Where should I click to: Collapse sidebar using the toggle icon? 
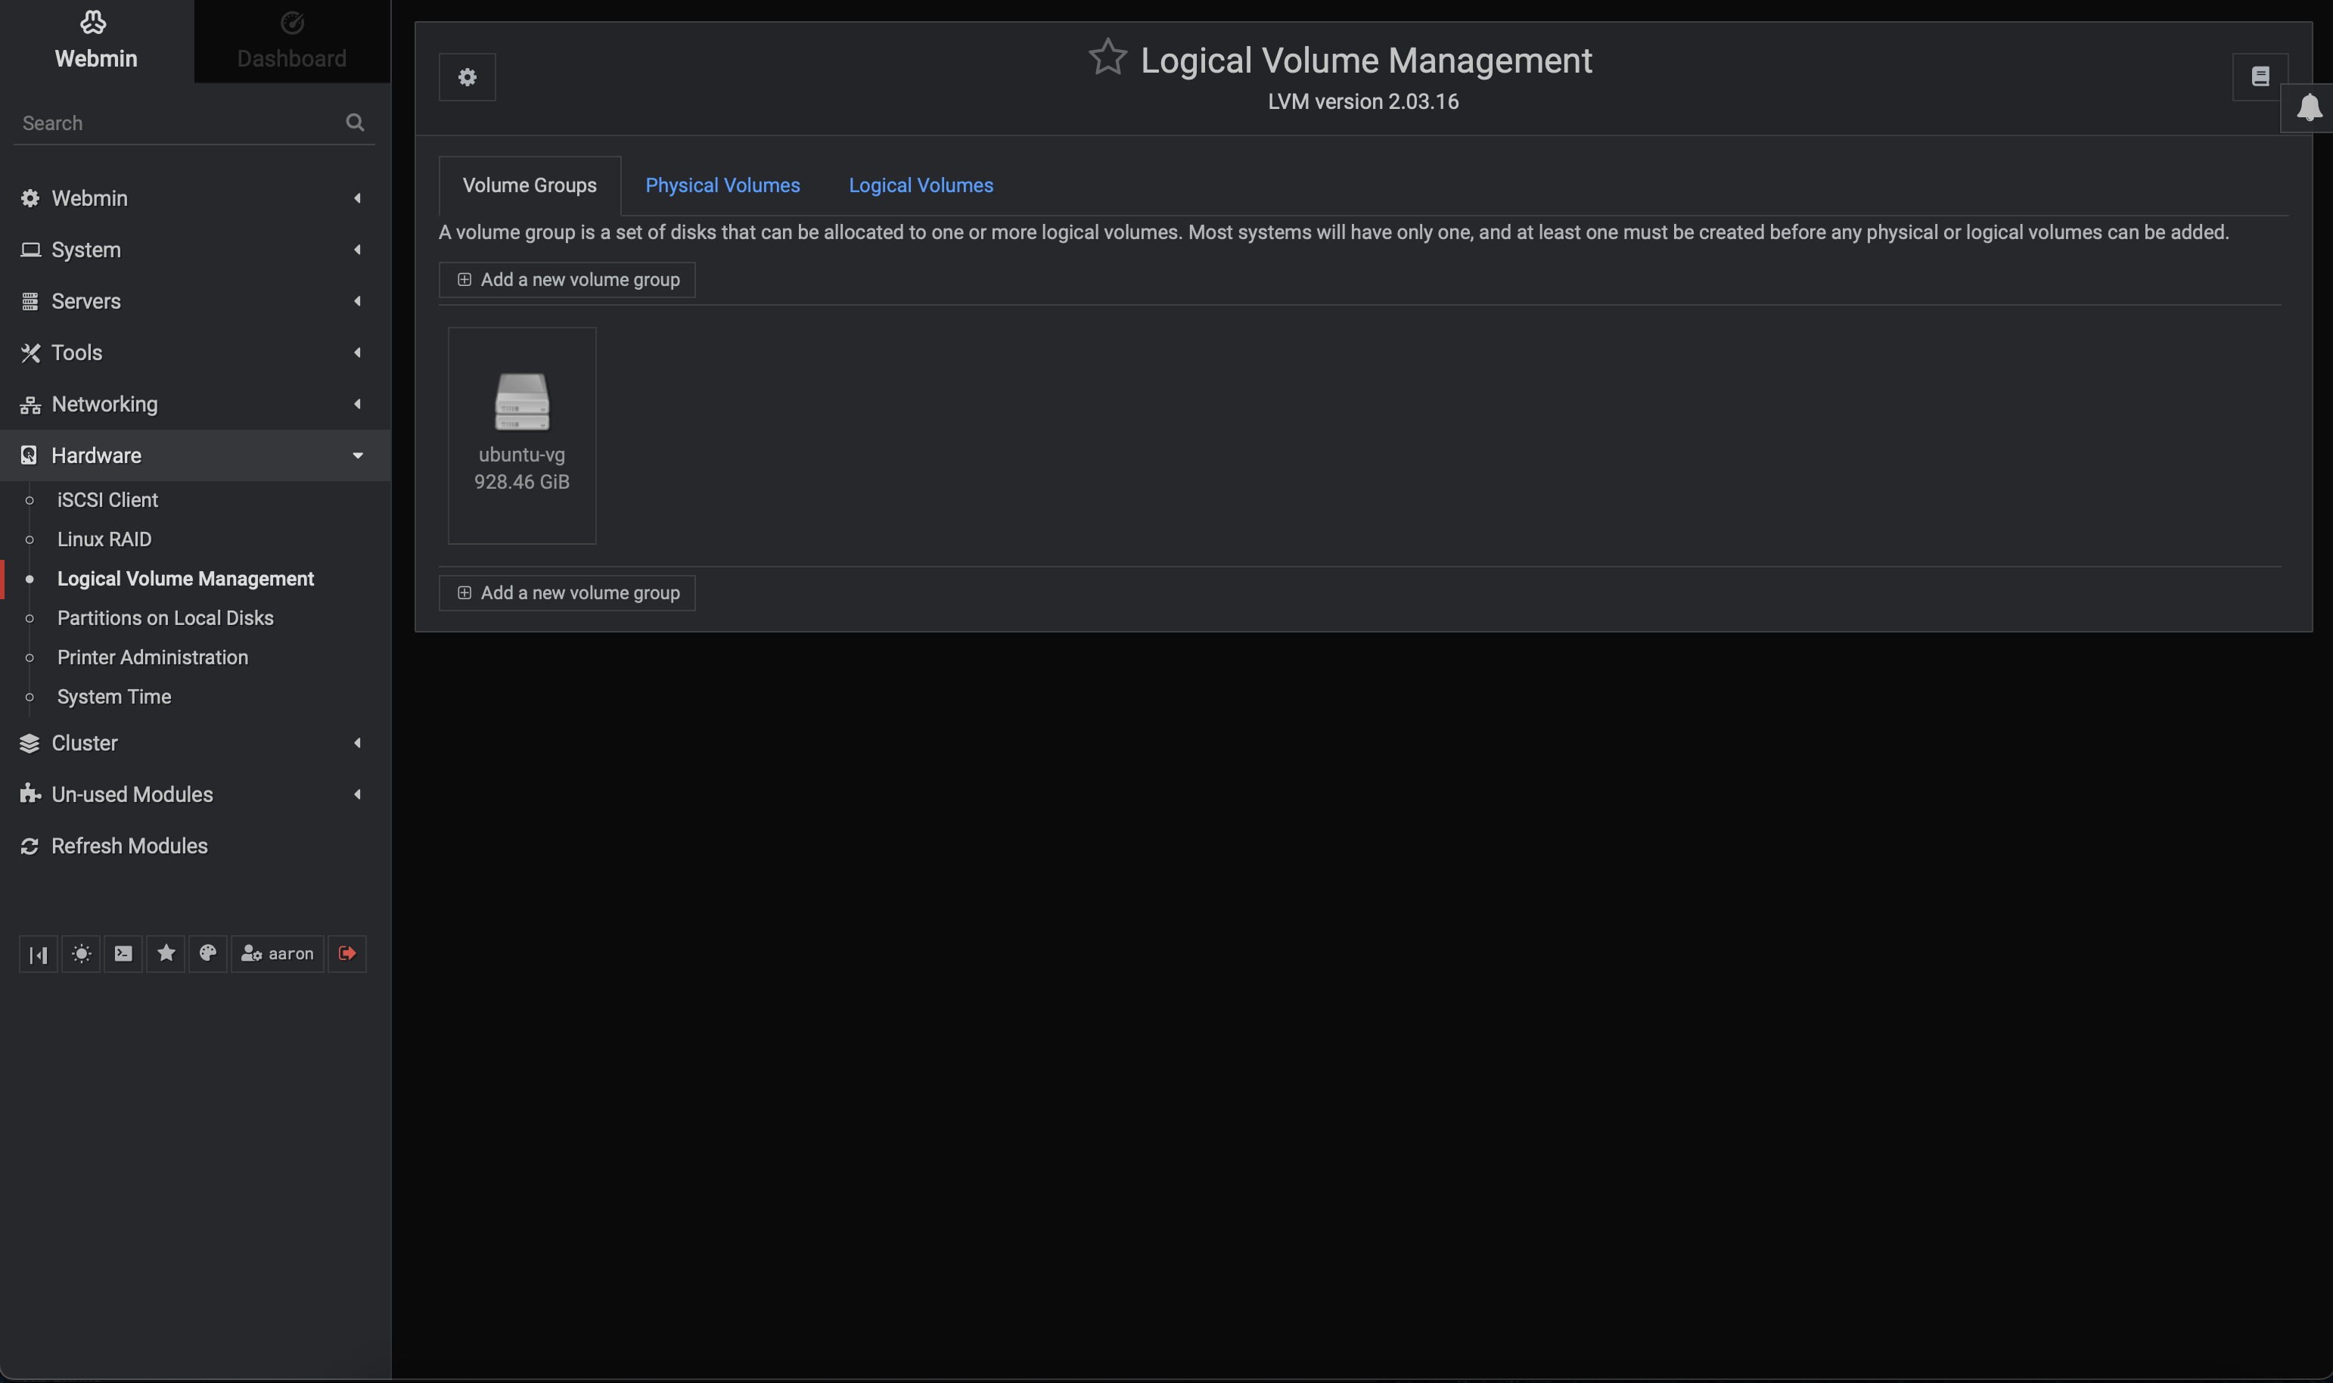coord(38,954)
